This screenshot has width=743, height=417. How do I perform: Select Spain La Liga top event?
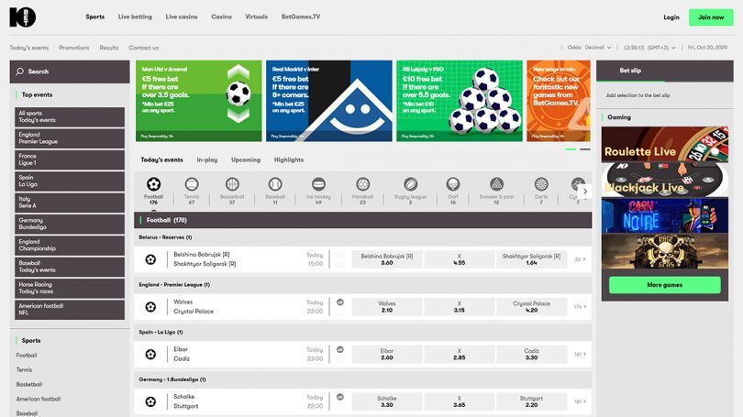coord(70,181)
